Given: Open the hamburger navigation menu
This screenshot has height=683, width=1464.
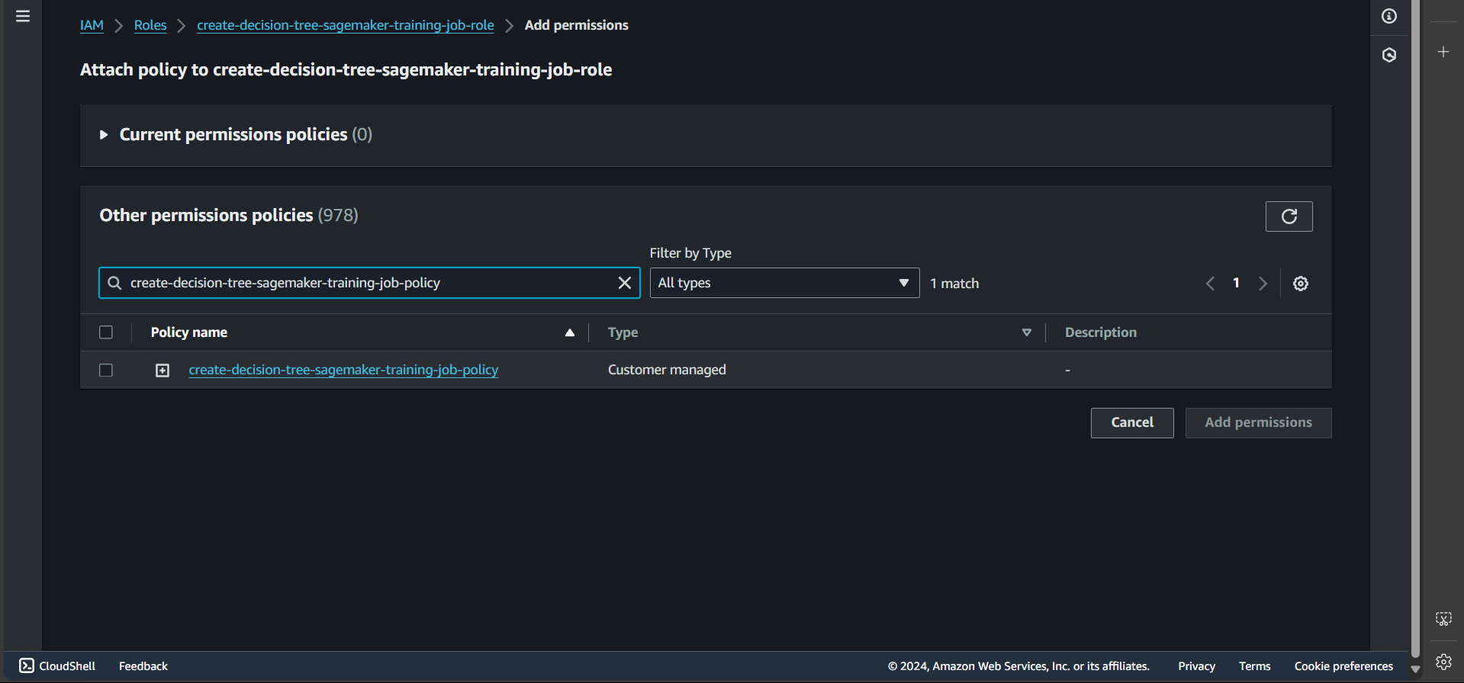Looking at the screenshot, I should coord(23,16).
